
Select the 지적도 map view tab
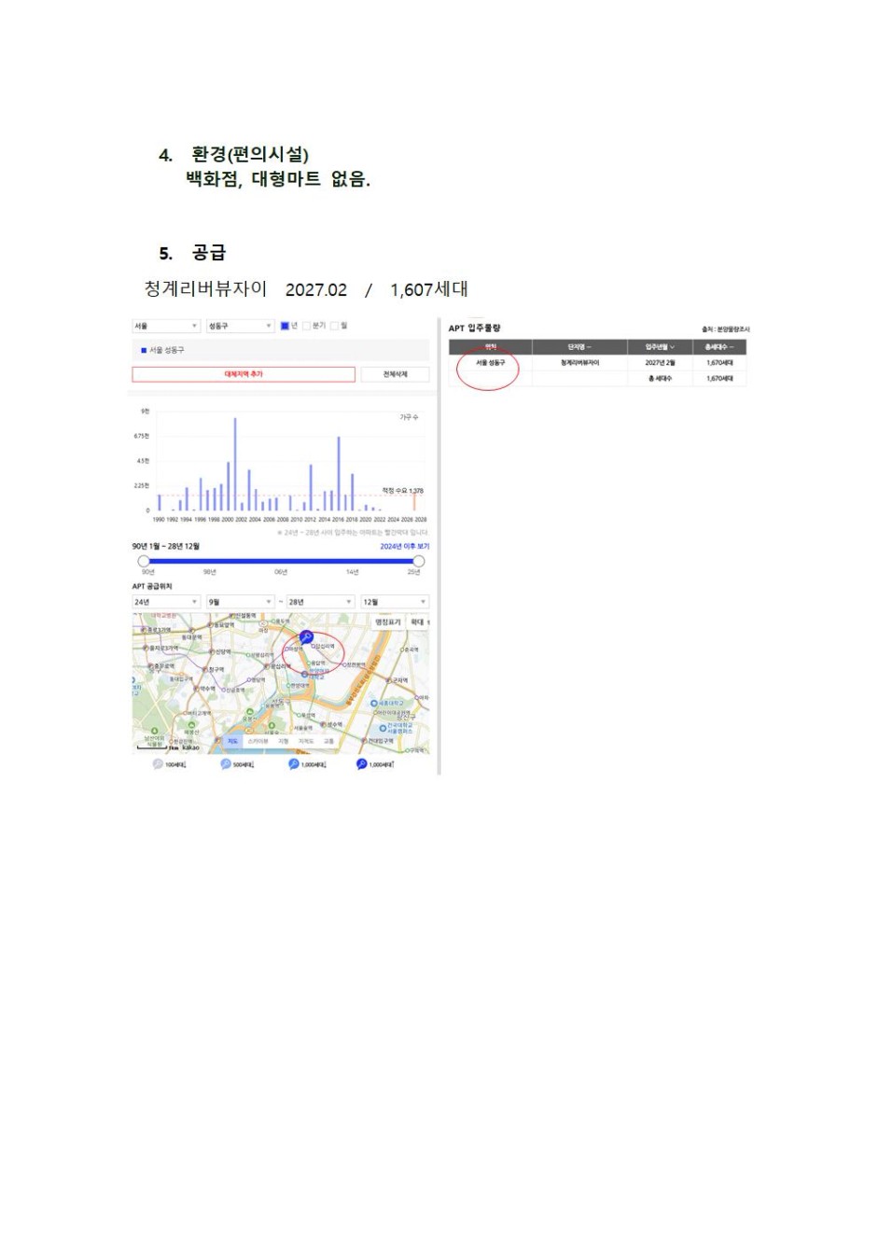click(x=306, y=741)
